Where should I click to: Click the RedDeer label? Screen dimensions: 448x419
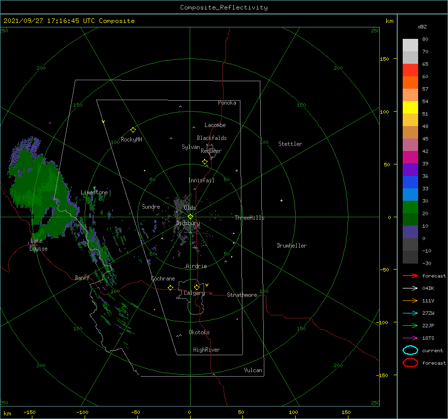click(x=211, y=151)
